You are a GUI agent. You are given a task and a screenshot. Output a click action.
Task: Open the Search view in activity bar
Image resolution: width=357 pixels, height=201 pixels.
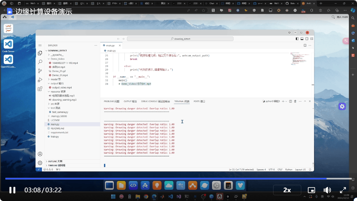pyautogui.click(x=40, y=62)
